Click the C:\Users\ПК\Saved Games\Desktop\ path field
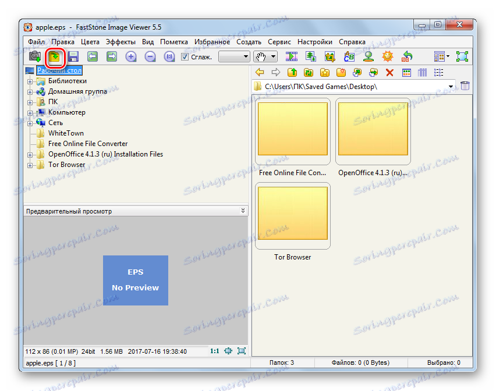 (x=353, y=86)
